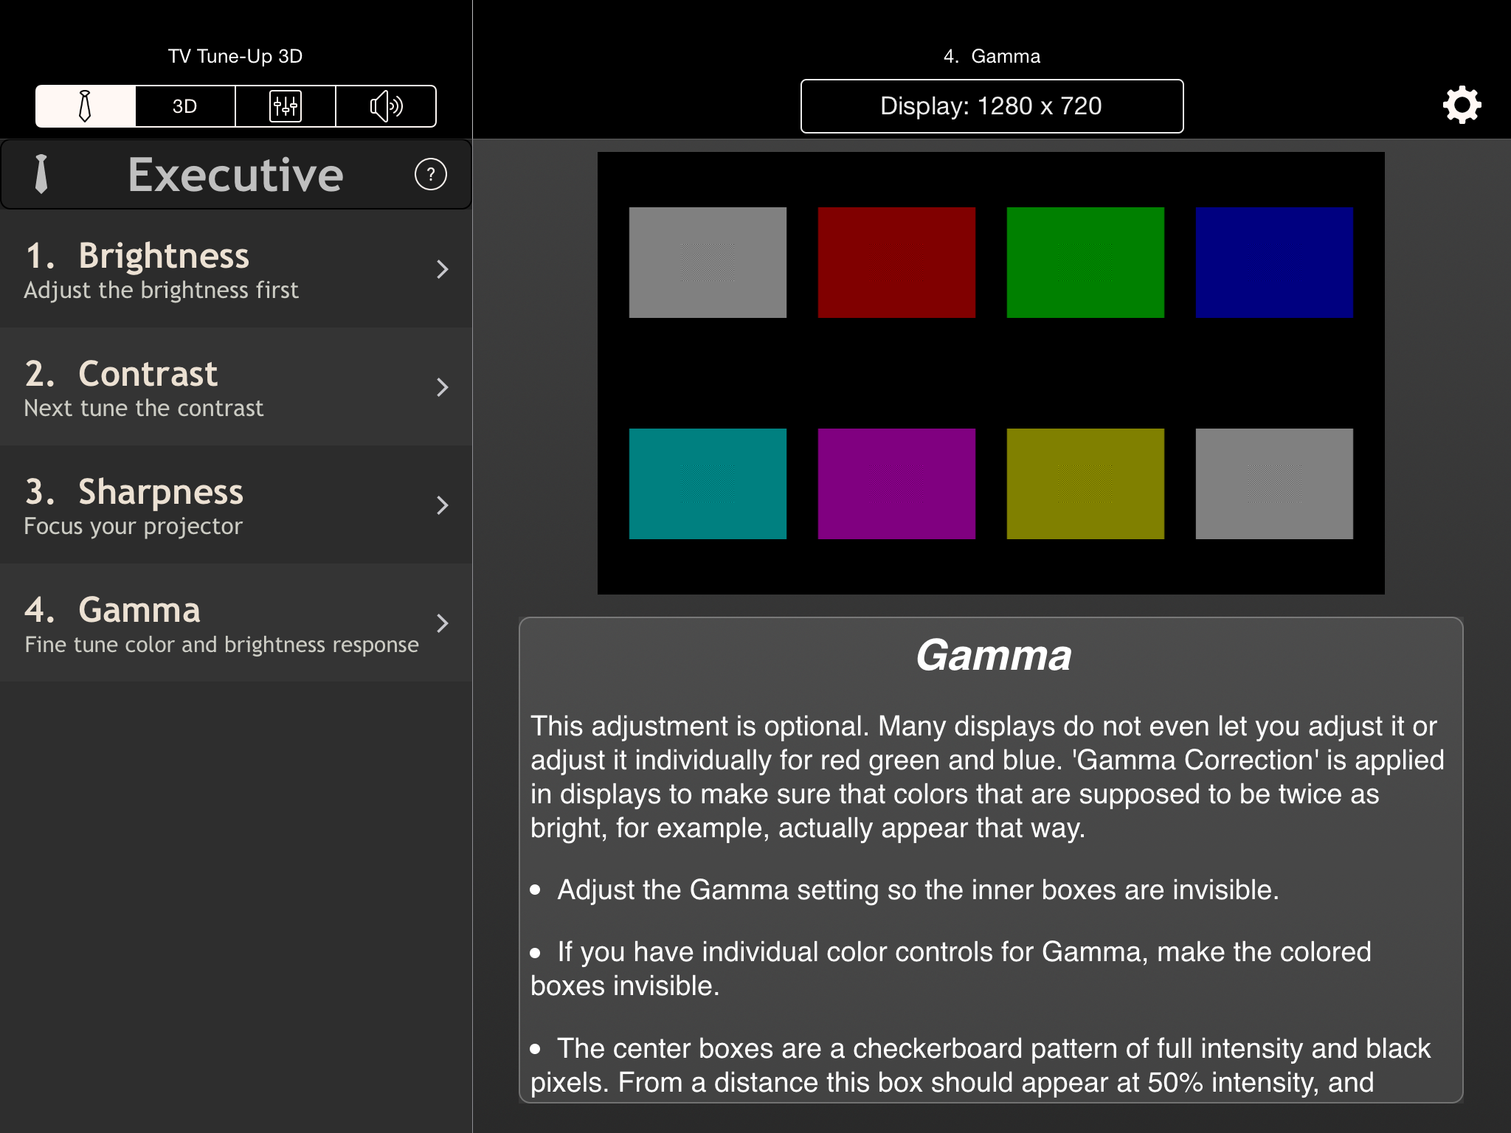
Task: Open step 1 Brightness item
Action: 221,269
